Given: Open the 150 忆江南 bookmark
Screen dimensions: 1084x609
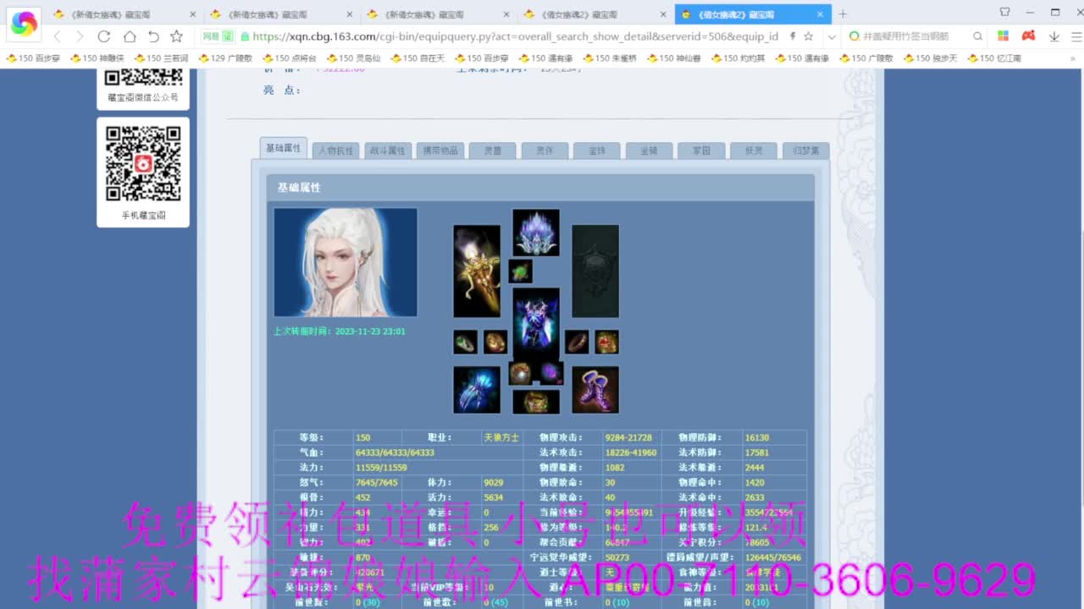Looking at the screenshot, I should click(x=993, y=58).
